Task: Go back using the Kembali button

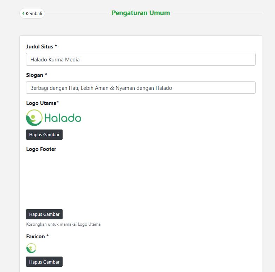Action: click(x=32, y=13)
